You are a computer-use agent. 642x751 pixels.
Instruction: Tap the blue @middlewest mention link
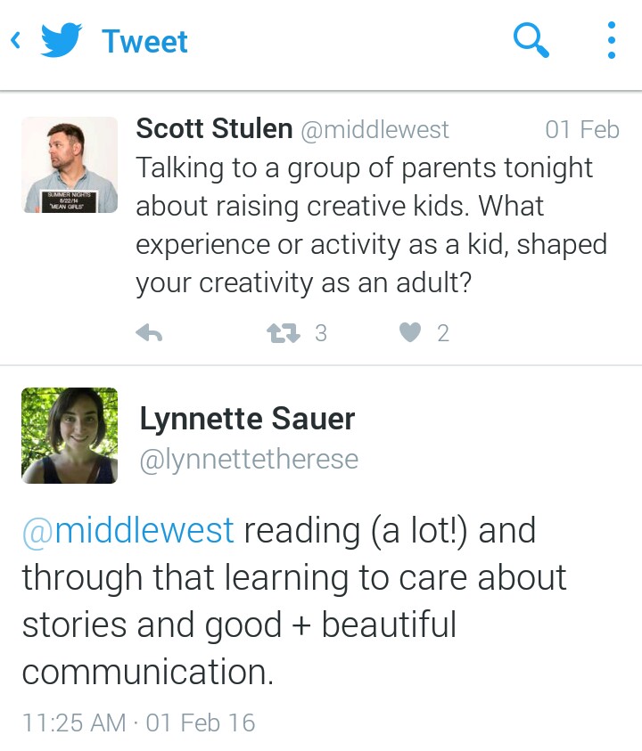tap(128, 531)
